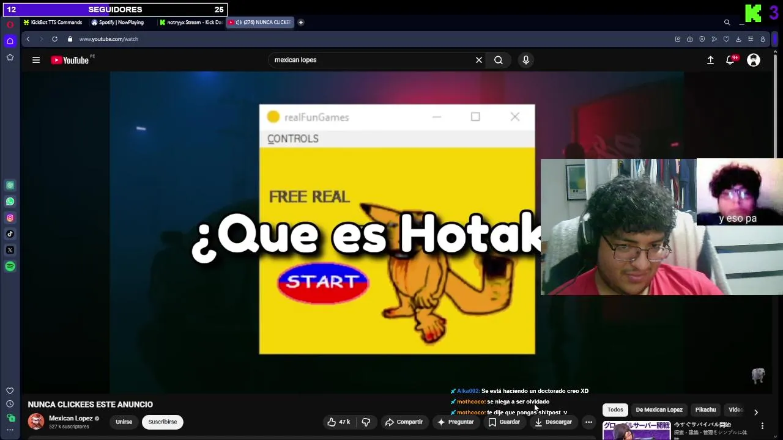Open Mexican Lopez channel name link
The image size is (783, 440).
[x=71, y=419]
